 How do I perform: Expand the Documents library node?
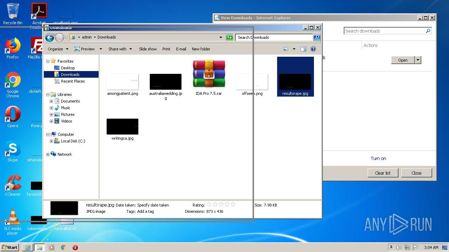pos(52,101)
